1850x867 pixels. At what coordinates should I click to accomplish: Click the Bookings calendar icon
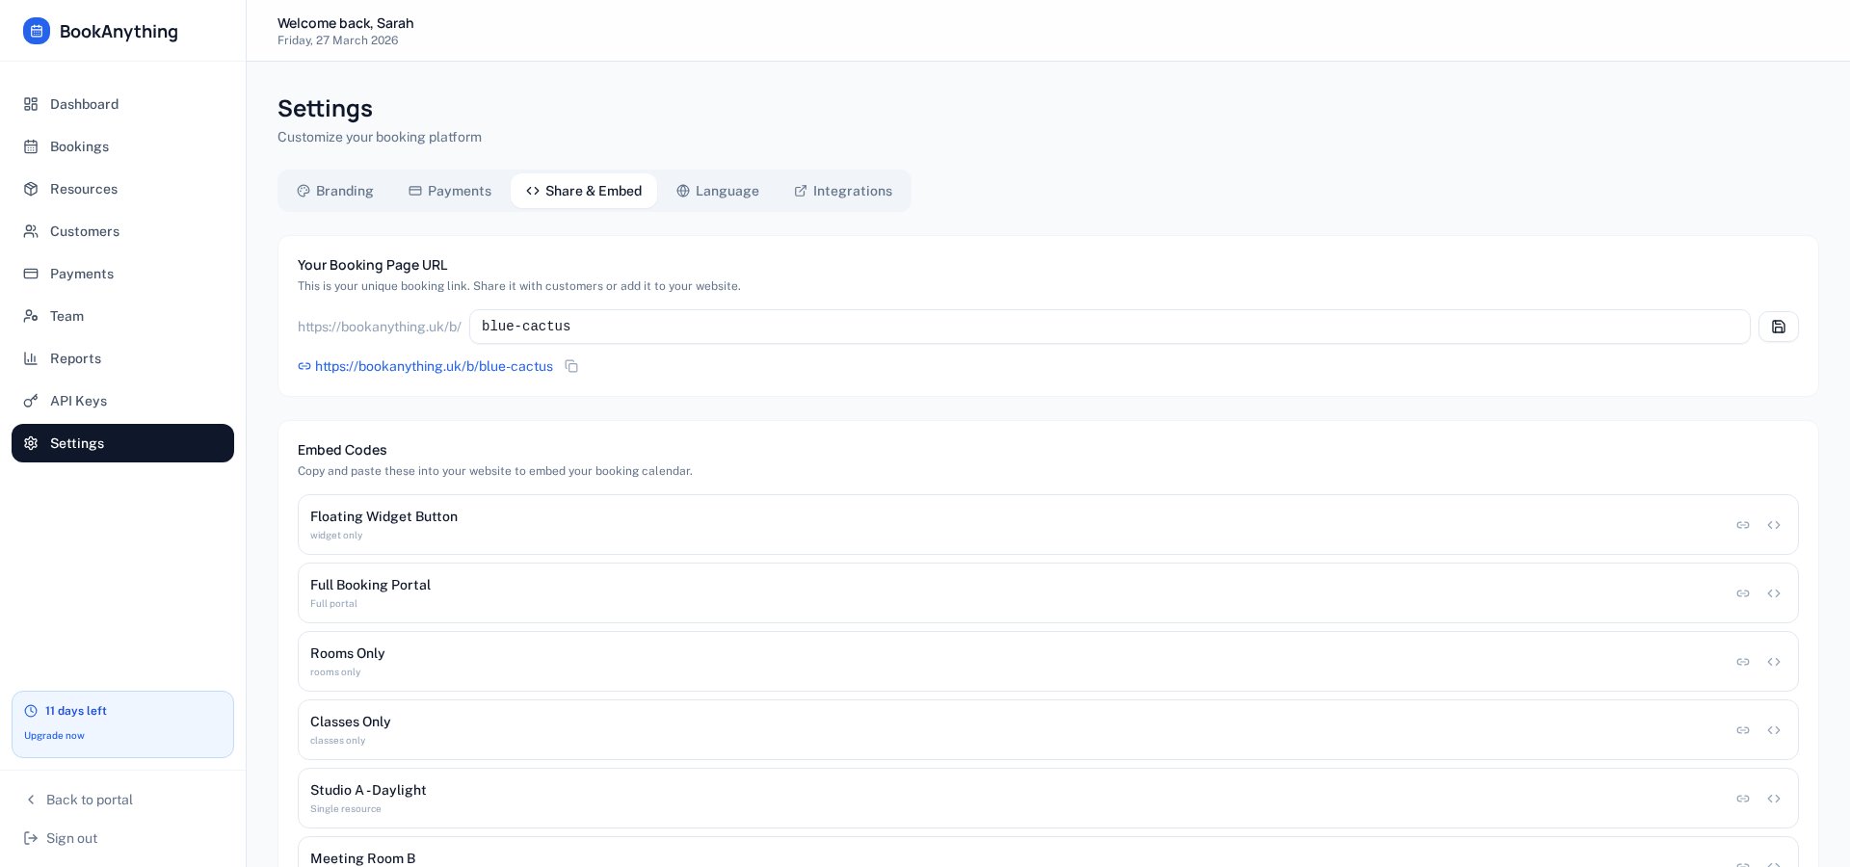pyautogui.click(x=31, y=146)
